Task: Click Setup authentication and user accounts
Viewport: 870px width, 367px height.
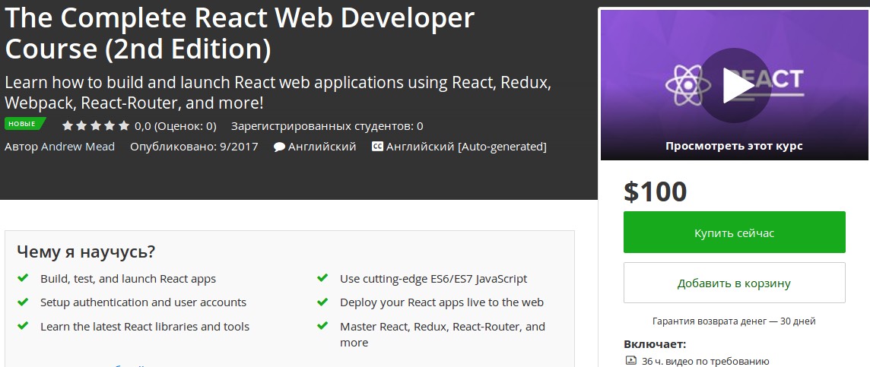Action: [x=143, y=302]
